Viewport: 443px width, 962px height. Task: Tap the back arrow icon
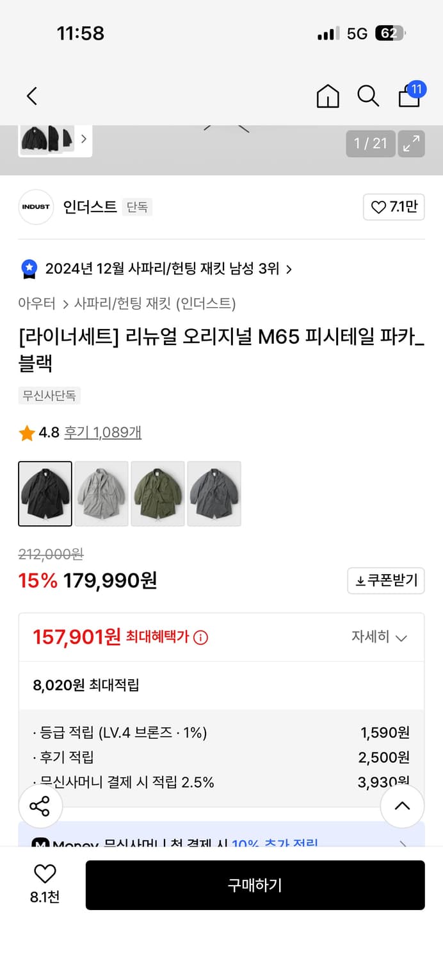pyautogui.click(x=31, y=95)
